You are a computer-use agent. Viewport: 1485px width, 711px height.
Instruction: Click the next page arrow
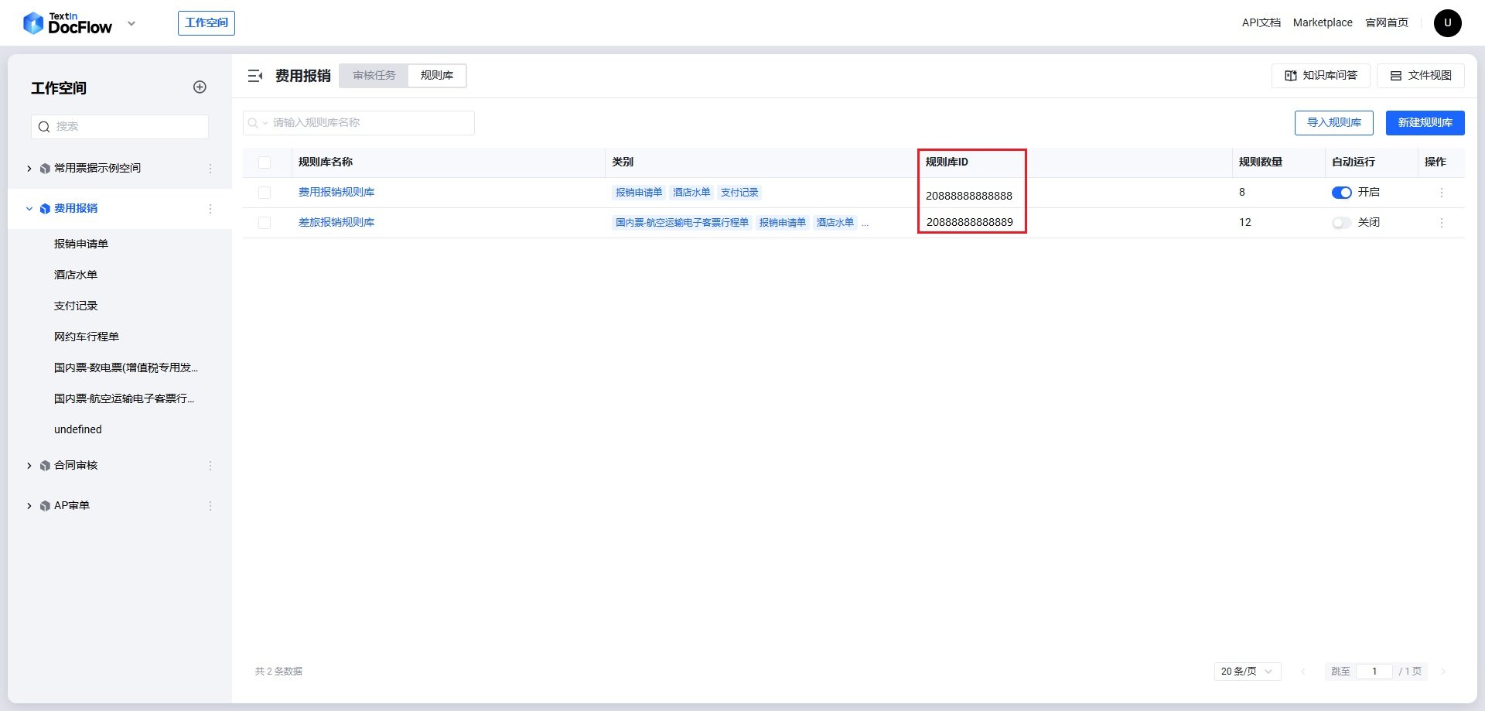tap(1443, 672)
